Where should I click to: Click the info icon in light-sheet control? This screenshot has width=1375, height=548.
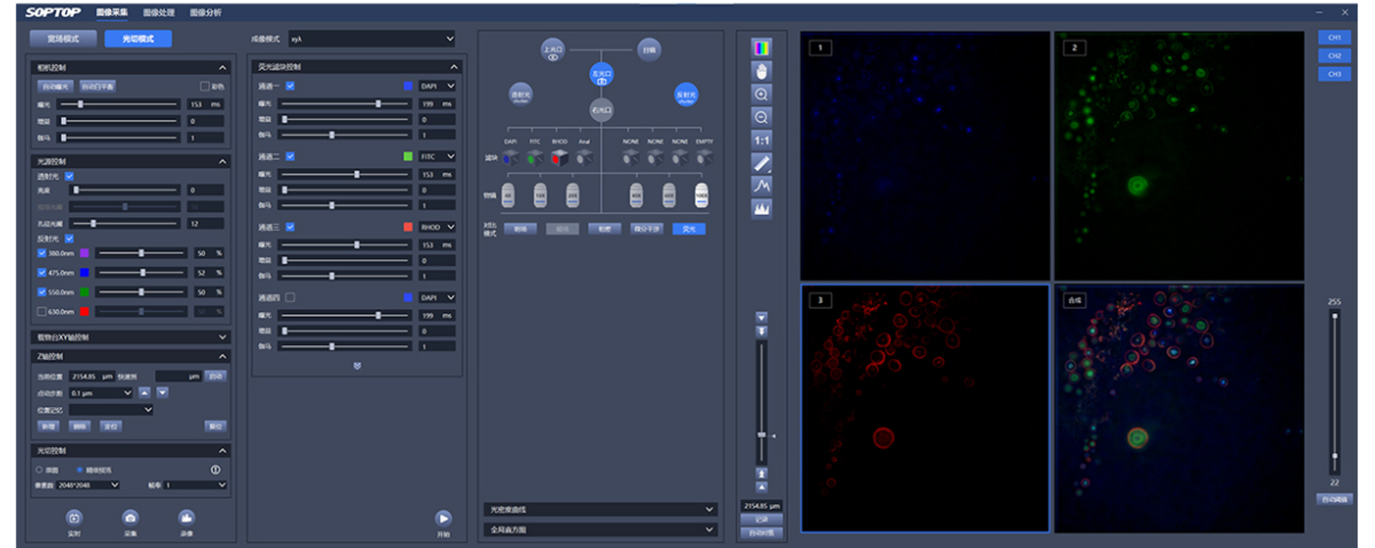tap(215, 469)
